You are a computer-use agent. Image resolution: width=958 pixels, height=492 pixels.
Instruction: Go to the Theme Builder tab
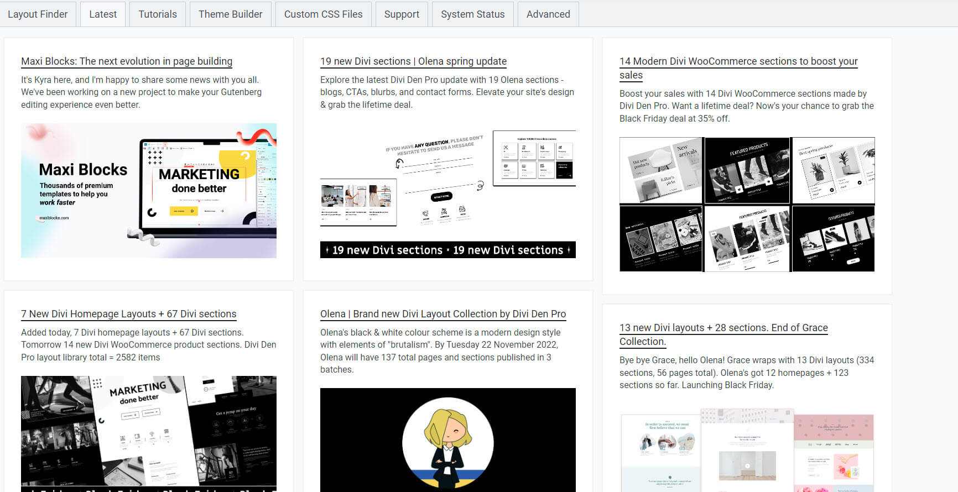(x=231, y=14)
